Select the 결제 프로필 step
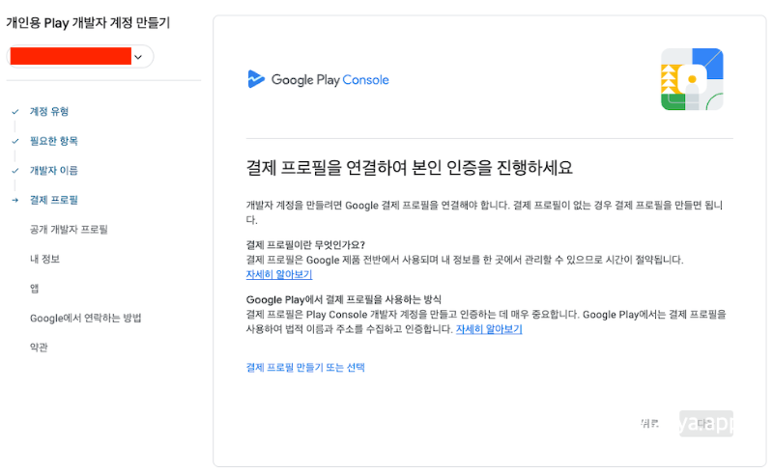Image resolution: width=773 pixels, height=474 pixels. pos(54,200)
